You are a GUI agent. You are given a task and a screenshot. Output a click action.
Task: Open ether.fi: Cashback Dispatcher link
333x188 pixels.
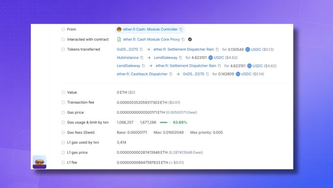142,74
